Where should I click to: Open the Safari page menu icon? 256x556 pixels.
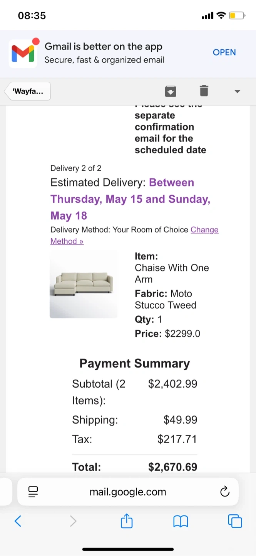[x=33, y=492]
